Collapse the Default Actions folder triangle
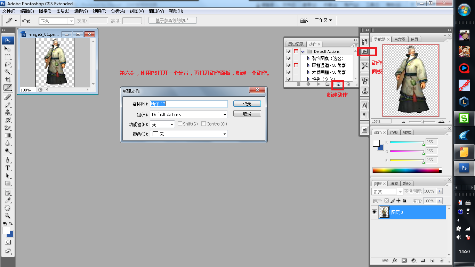Viewport: 475px width, 267px height. click(x=303, y=51)
